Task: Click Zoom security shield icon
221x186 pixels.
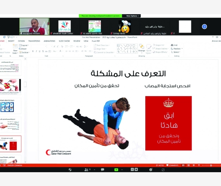Action: point(70,169)
